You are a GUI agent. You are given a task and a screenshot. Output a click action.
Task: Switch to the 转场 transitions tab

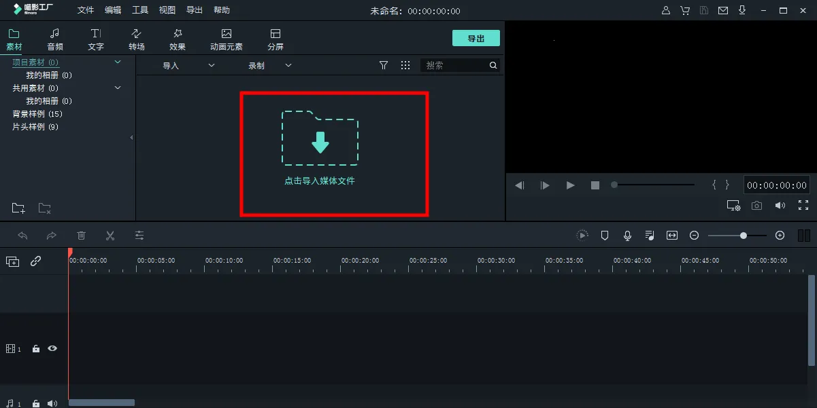137,39
